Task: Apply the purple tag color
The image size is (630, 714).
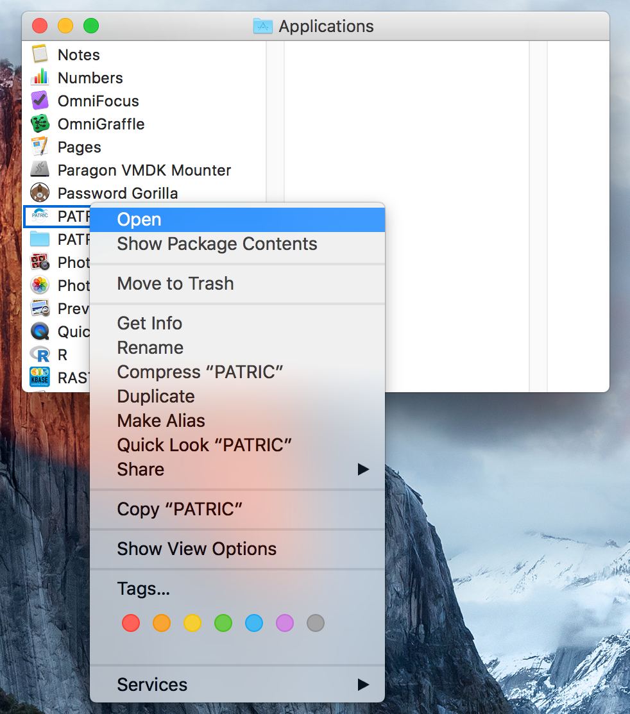Action: (x=284, y=623)
